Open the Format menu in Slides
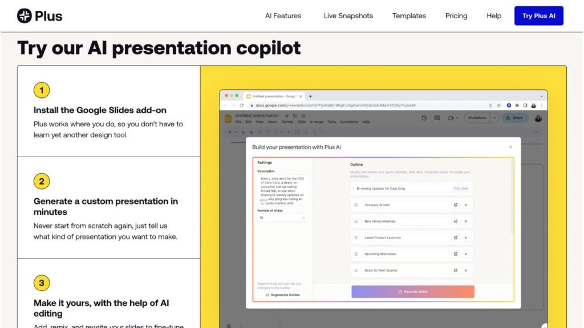This screenshot has height=328, width=584. (x=287, y=122)
